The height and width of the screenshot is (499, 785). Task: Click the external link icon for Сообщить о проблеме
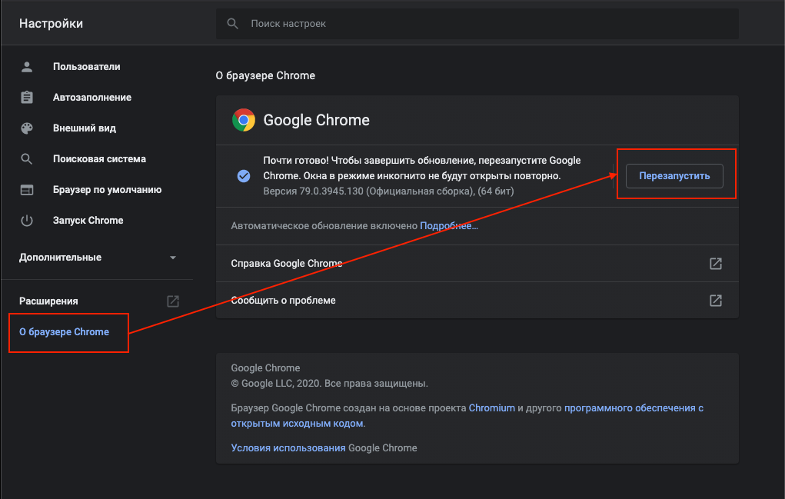coord(716,300)
